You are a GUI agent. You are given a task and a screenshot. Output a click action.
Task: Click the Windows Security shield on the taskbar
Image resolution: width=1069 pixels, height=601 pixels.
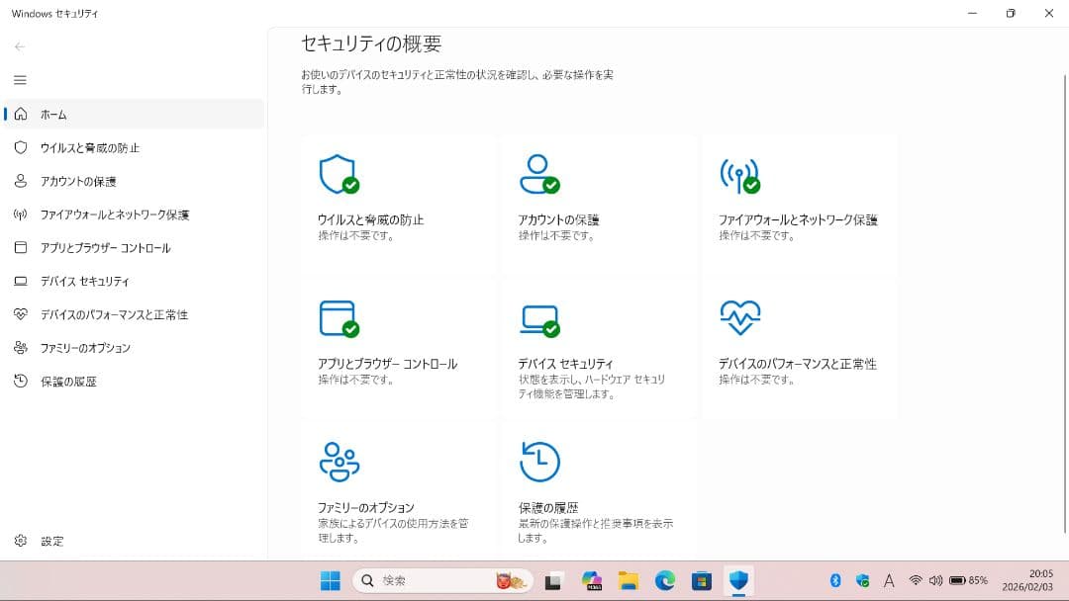pyautogui.click(x=737, y=581)
